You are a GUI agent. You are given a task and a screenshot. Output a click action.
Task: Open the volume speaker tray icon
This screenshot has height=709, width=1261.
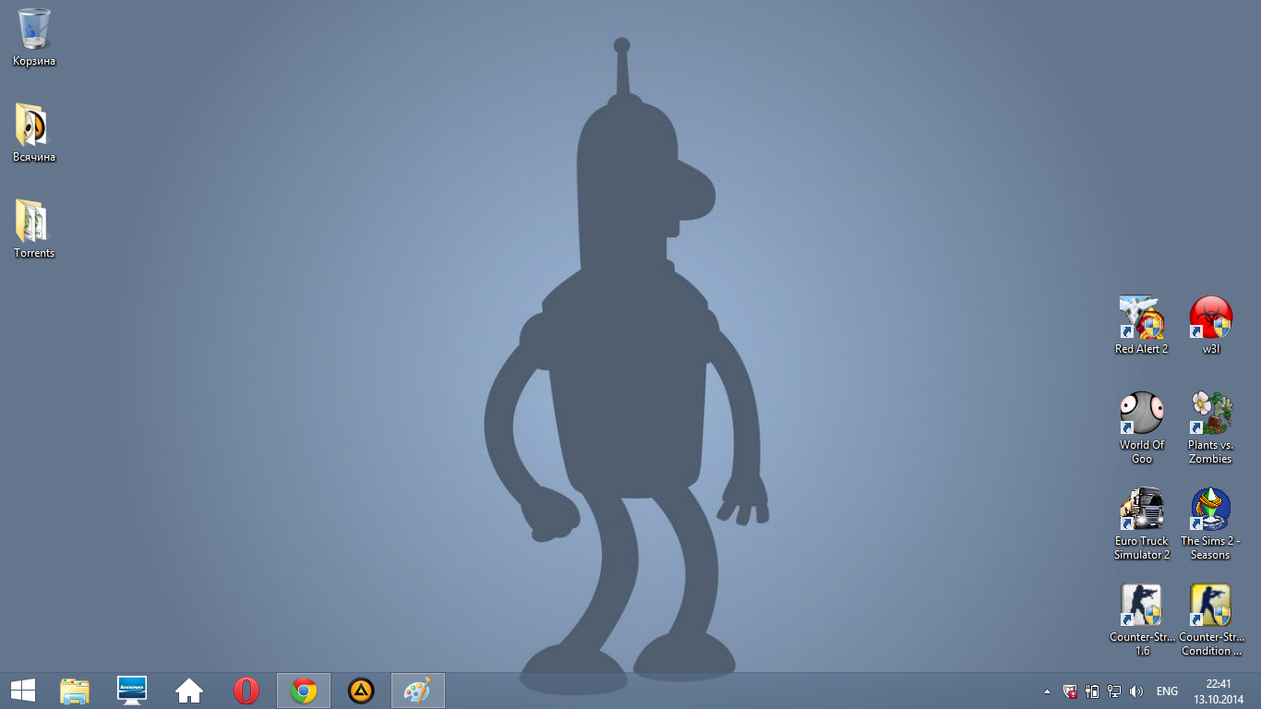coord(1136,691)
